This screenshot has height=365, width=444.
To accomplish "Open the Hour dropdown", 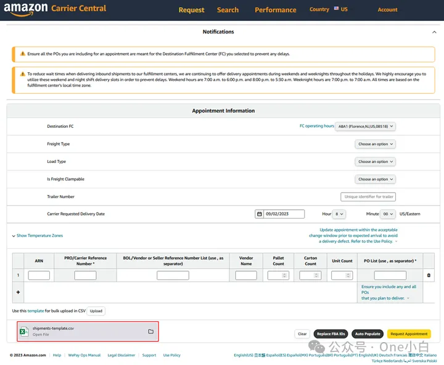I will tap(339, 214).
